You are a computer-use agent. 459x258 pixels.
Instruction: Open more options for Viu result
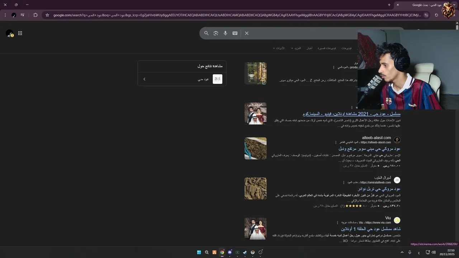(337, 223)
